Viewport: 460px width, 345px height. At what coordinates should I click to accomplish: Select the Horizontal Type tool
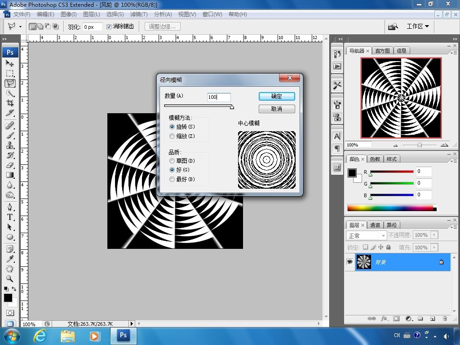click(10, 217)
